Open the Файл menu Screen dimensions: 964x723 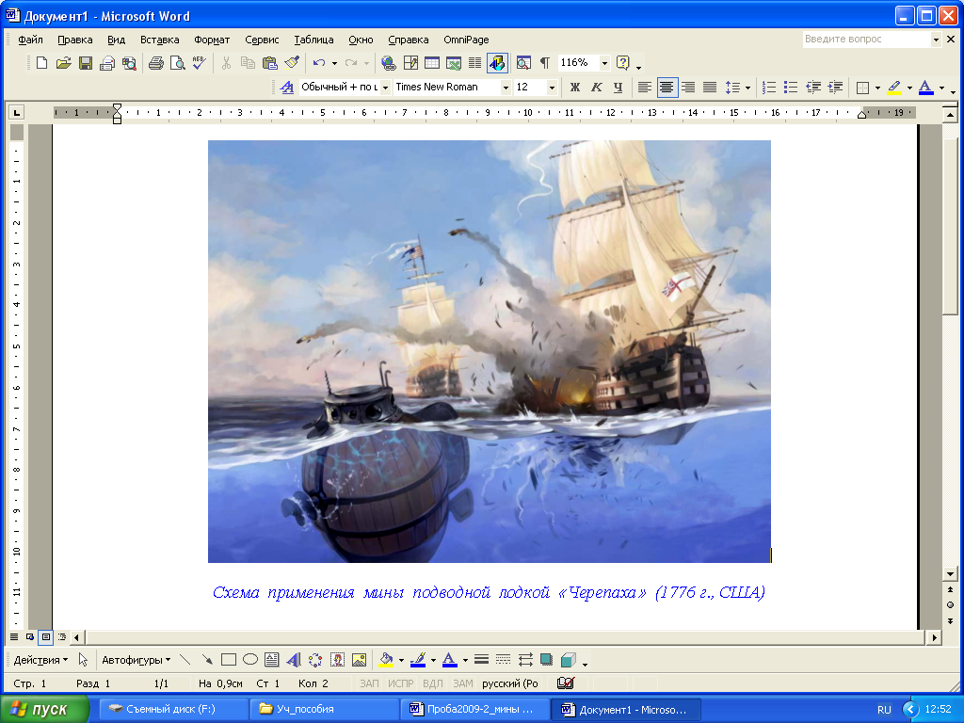point(30,40)
